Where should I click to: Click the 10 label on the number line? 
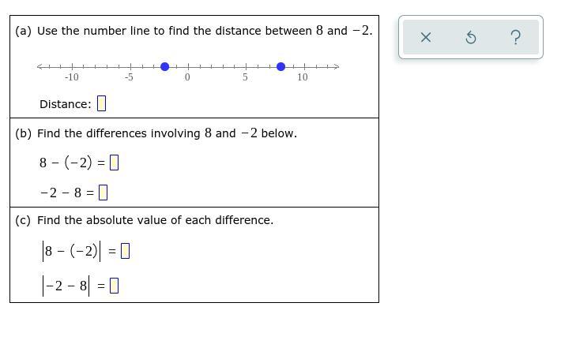coord(303,77)
